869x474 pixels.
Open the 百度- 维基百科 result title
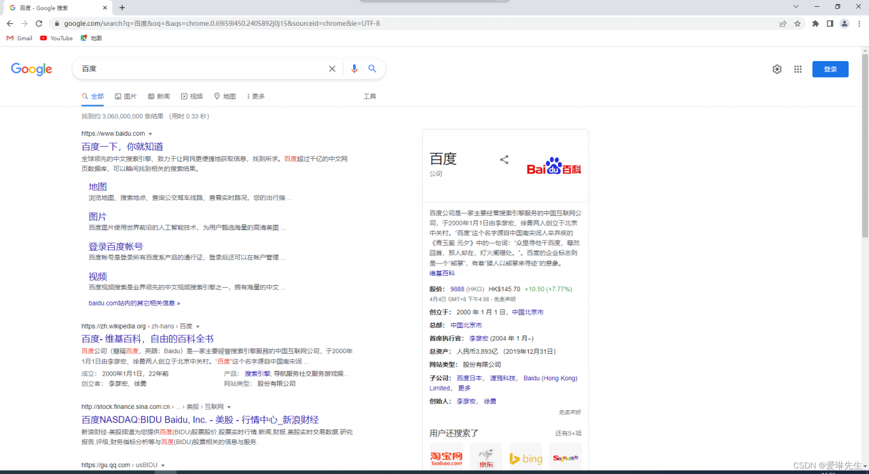pos(147,339)
